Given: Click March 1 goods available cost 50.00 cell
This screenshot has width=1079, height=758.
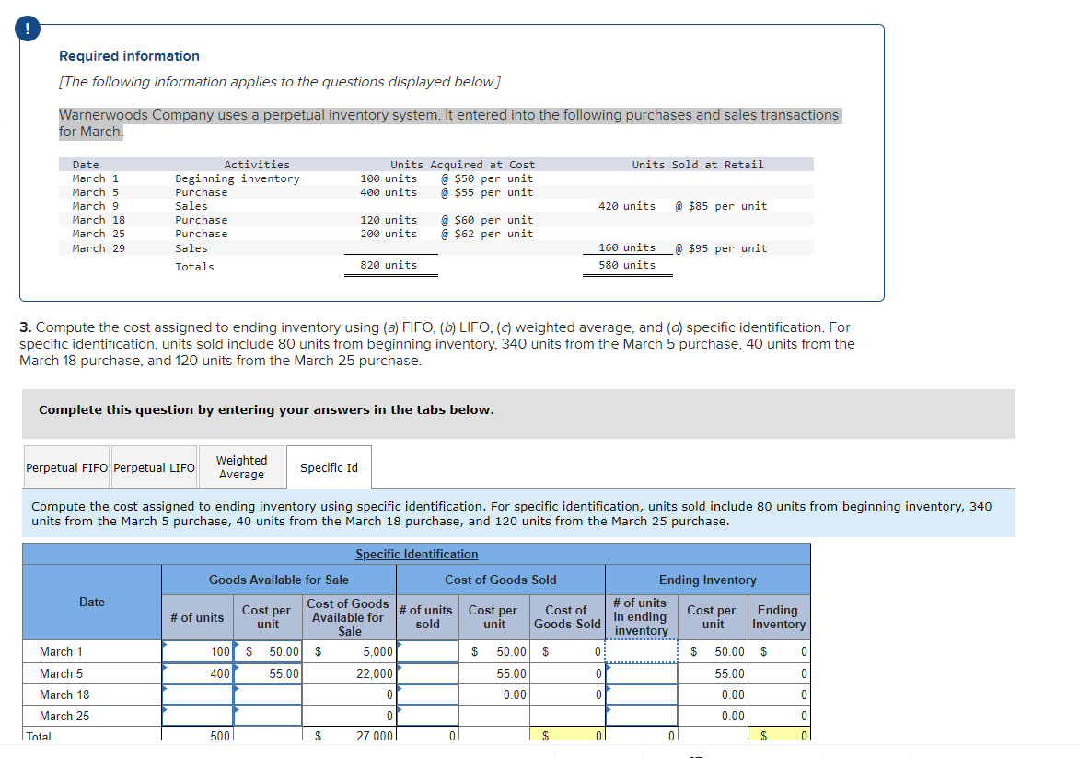Looking at the screenshot, I should (268, 651).
